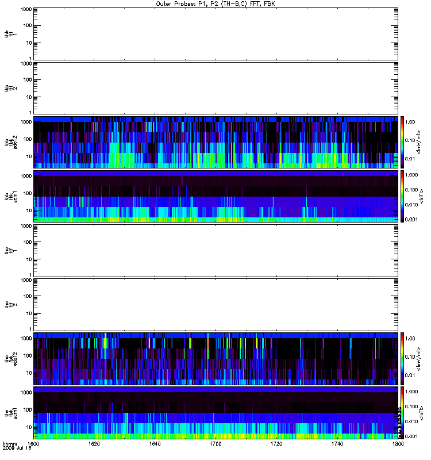This screenshot has height=460, width=431.
Task: Click the 1600 time tick label
Action: [x=33, y=443]
